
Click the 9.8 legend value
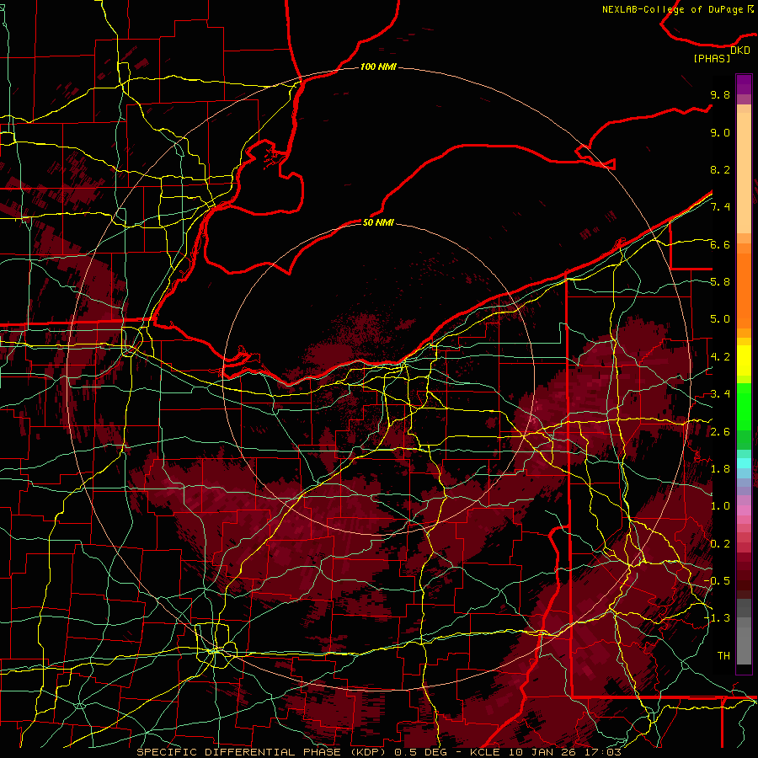720,94
